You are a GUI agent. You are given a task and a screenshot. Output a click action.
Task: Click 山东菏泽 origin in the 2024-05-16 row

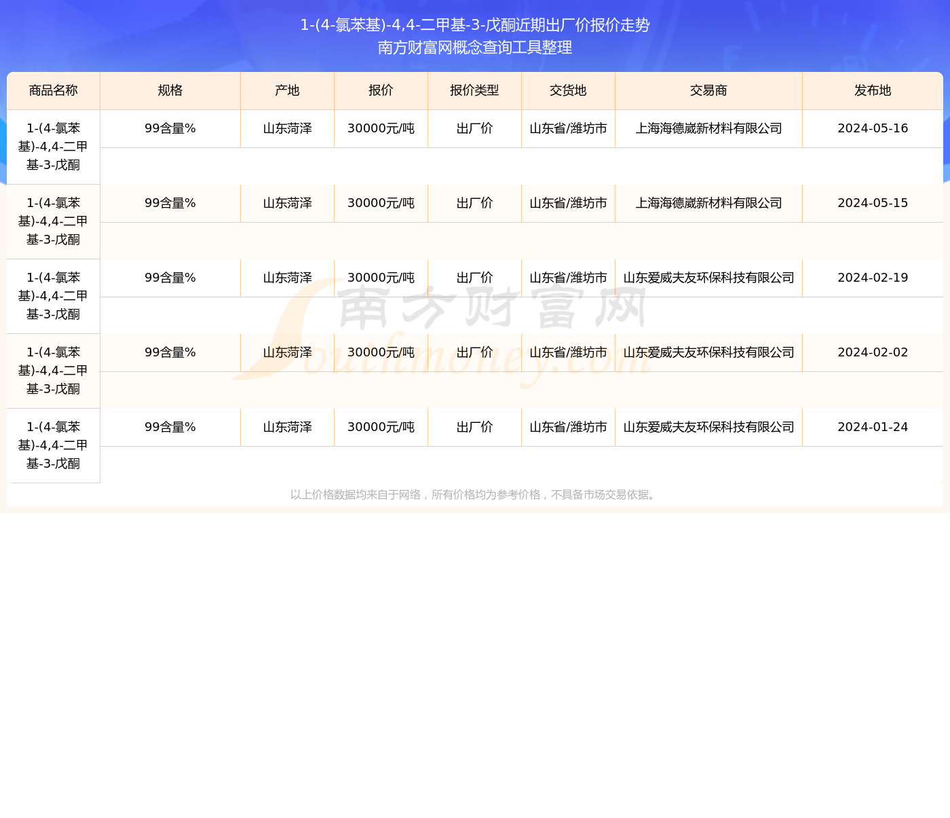pyautogui.click(x=287, y=128)
